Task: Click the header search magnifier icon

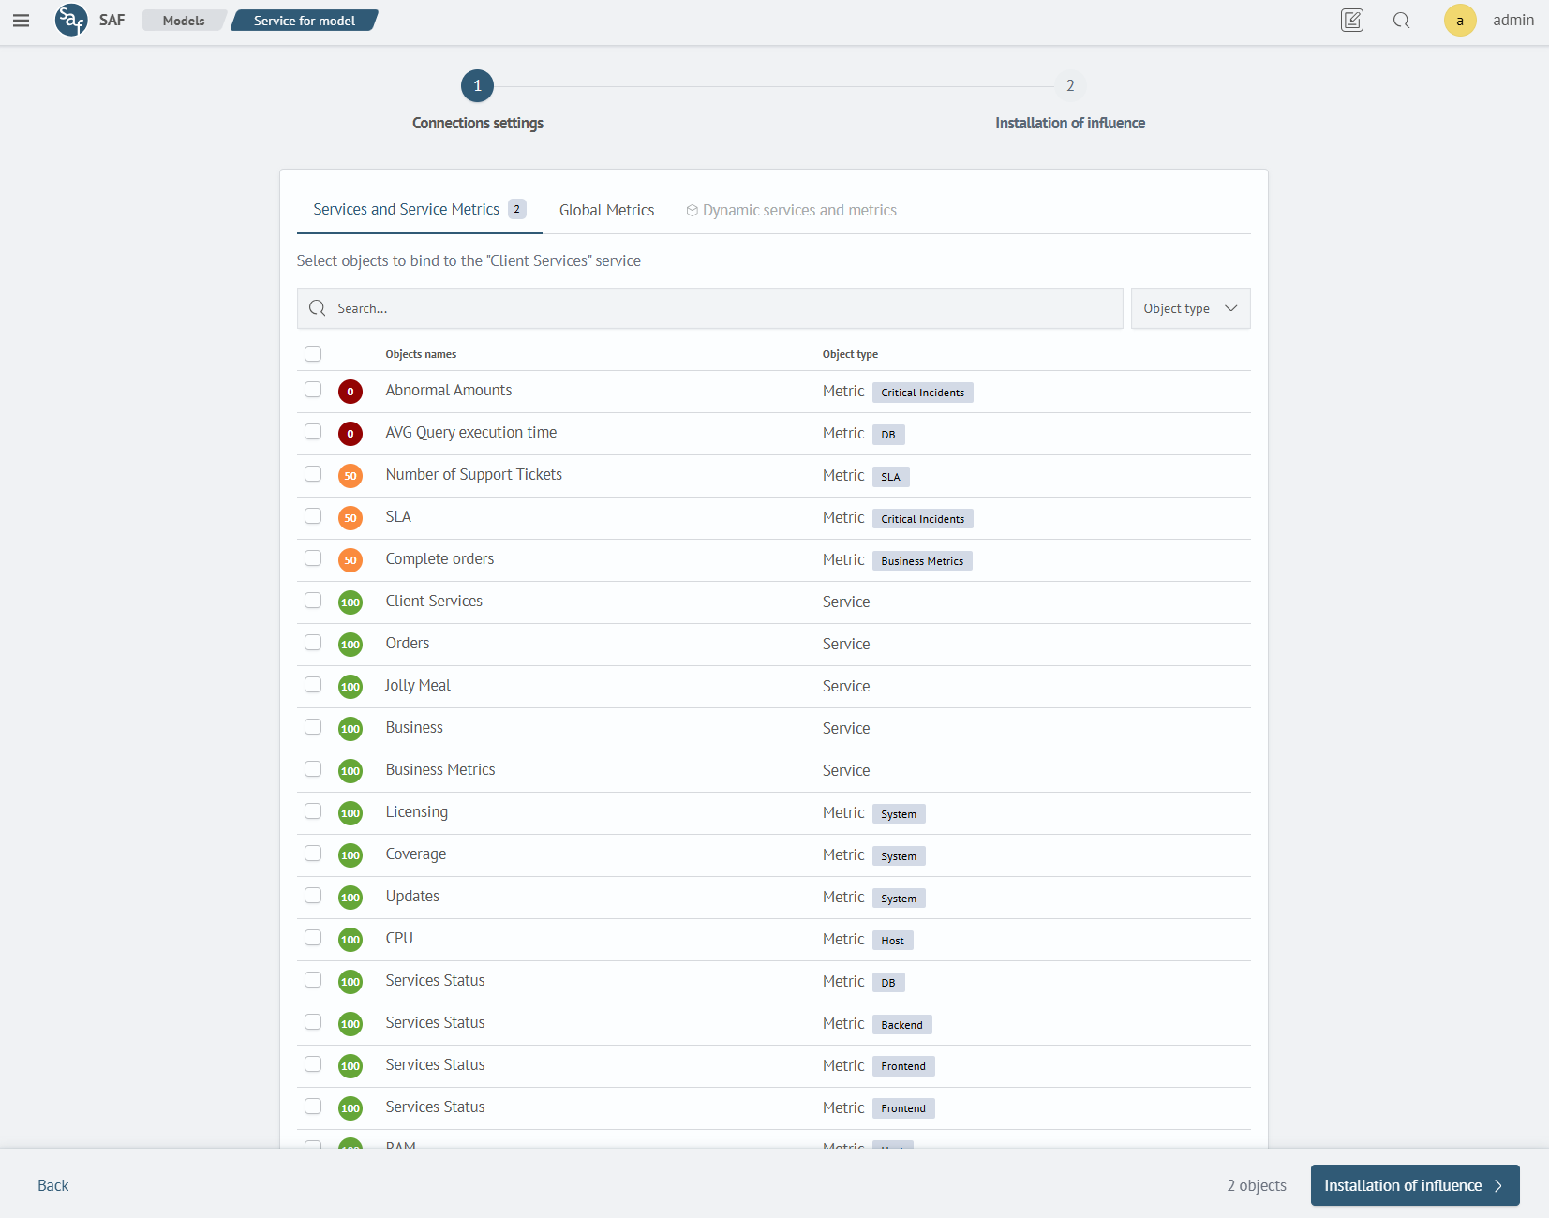Action: click(x=1401, y=21)
